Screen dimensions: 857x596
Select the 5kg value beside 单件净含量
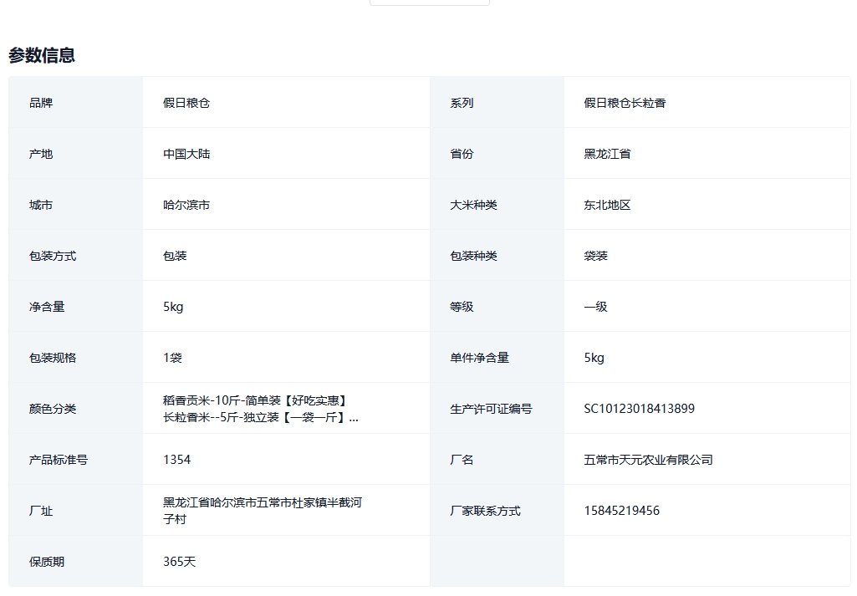(x=594, y=358)
